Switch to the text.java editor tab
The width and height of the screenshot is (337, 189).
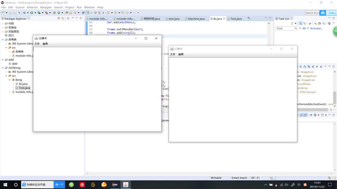coord(174,19)
